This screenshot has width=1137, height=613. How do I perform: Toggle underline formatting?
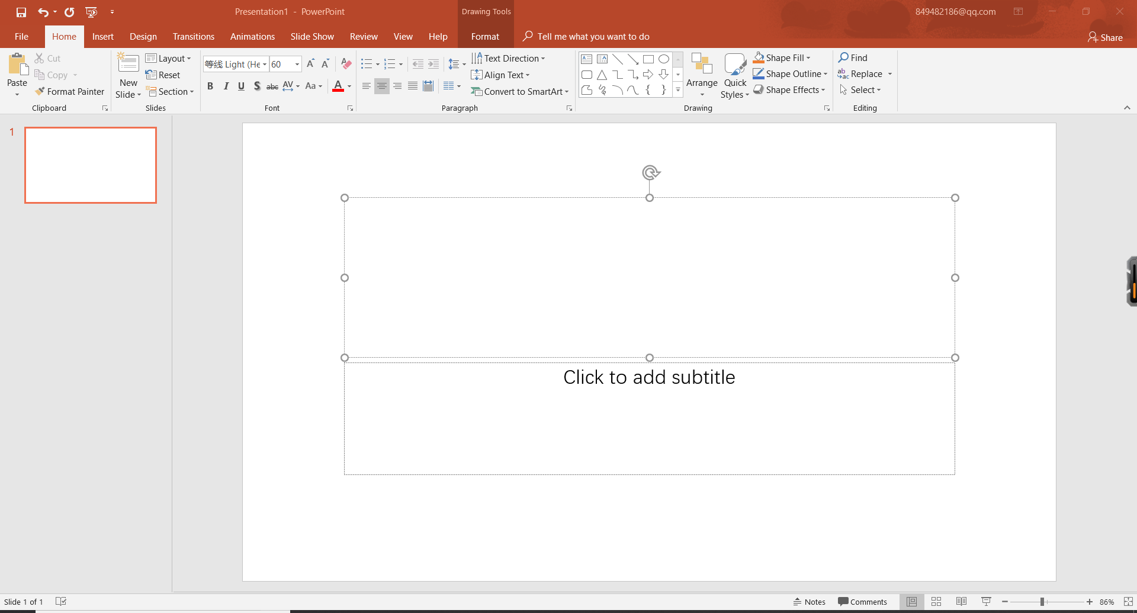point(241,86)
